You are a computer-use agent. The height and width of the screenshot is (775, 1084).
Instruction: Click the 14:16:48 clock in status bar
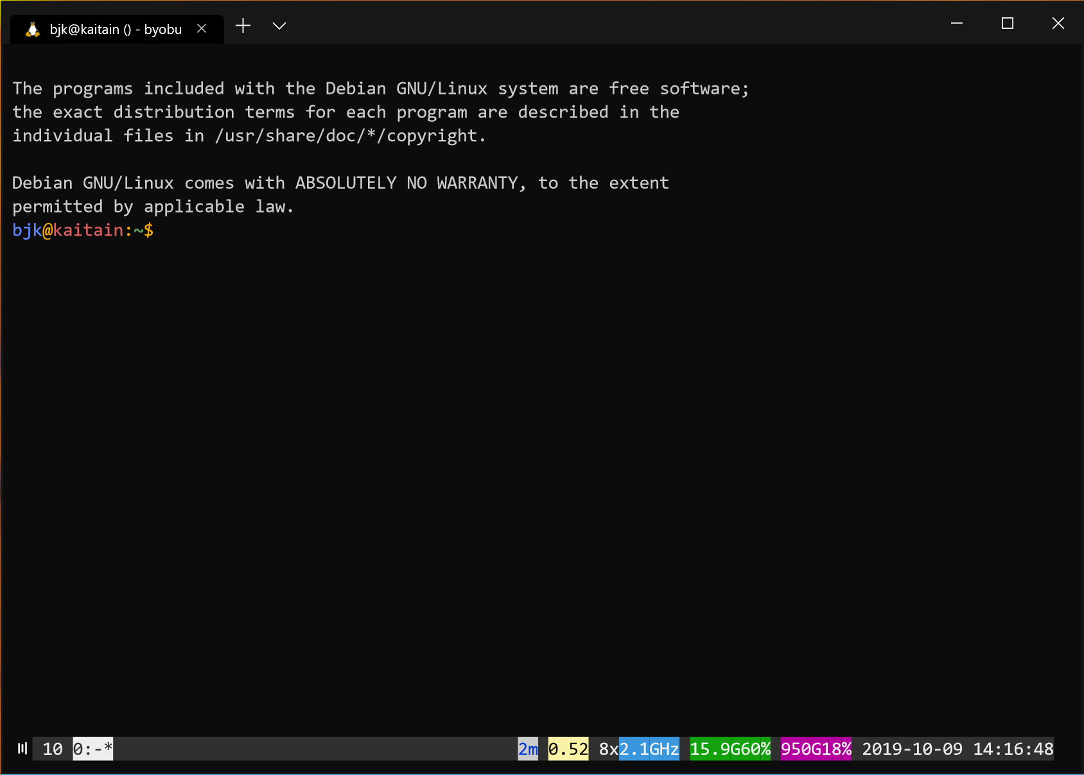tap(1013, 749)
